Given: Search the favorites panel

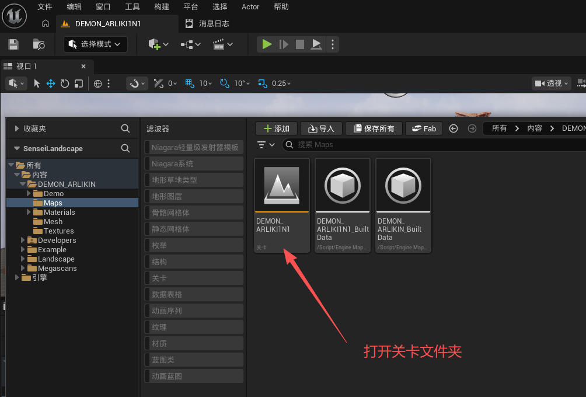Looking at the screenshot, I should click(125, 128).
